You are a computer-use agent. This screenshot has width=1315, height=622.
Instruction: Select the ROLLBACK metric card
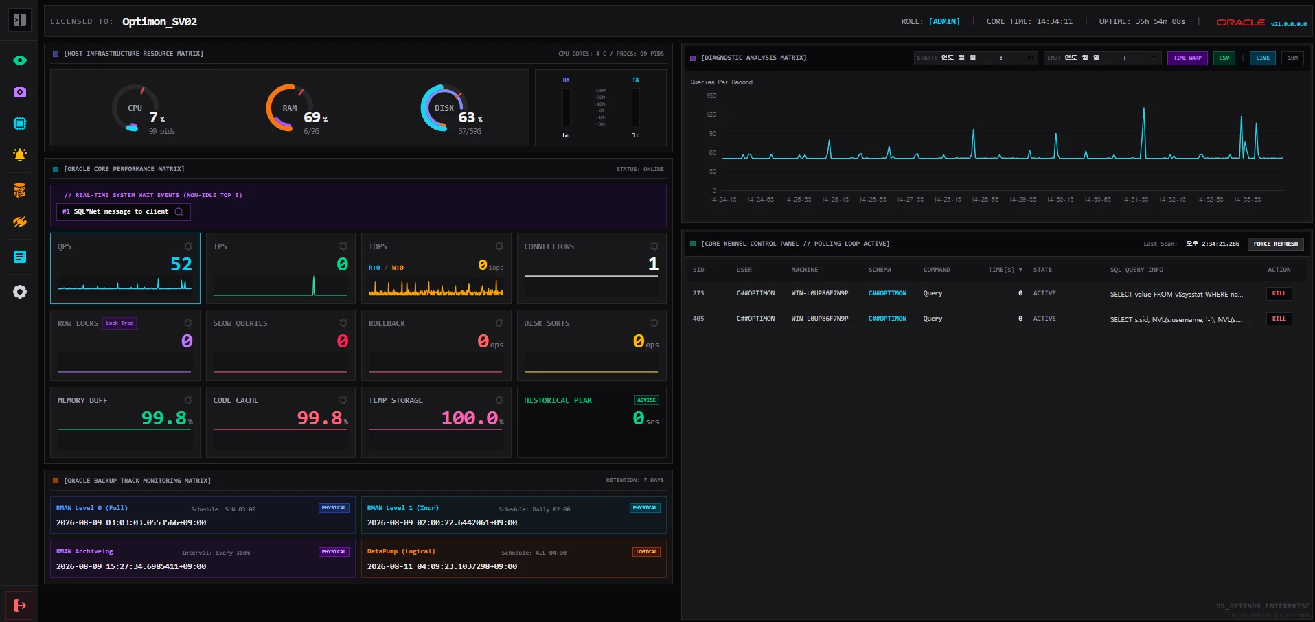click(436, 345)
